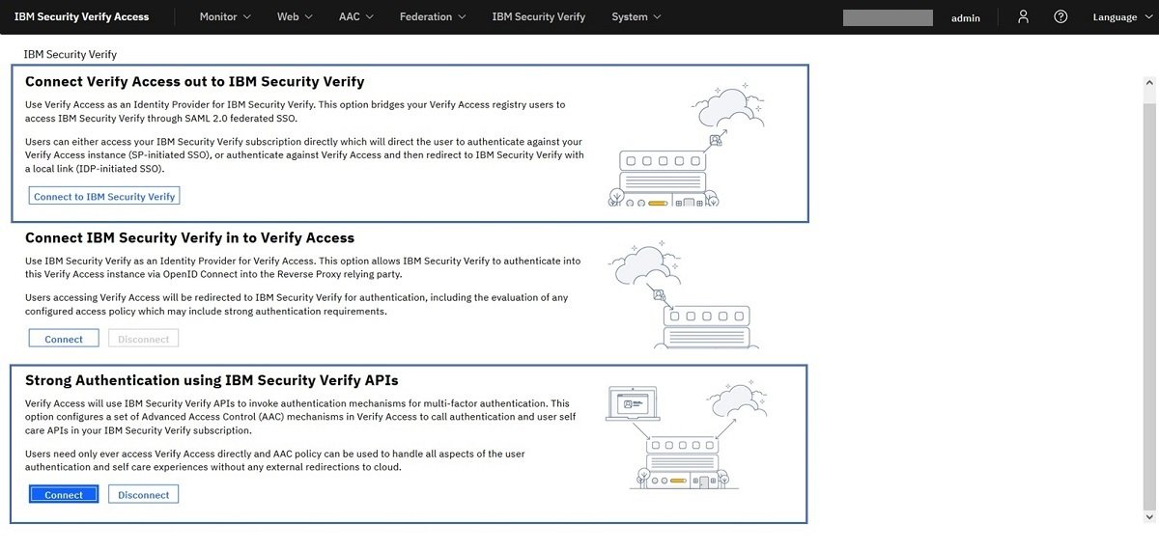Go to IBM Security Verify Access home
Image resolution: width=1159 pixels, height=551 pixels.
point(81,16)
